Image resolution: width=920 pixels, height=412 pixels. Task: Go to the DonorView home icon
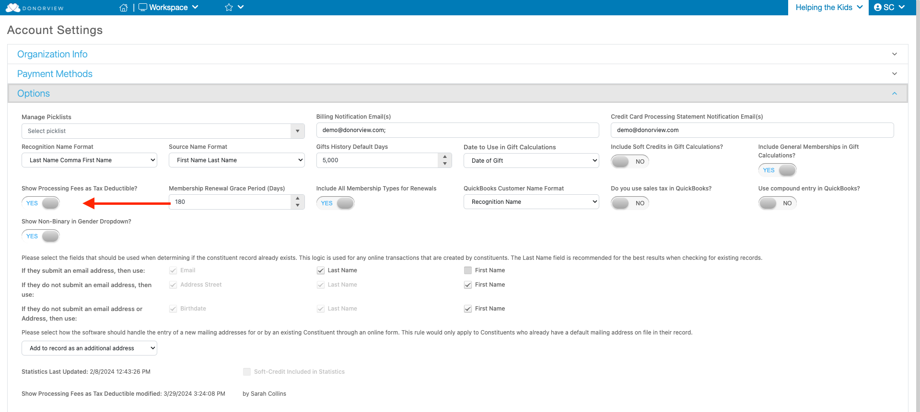pyautogui.click(x=123, y=8)
